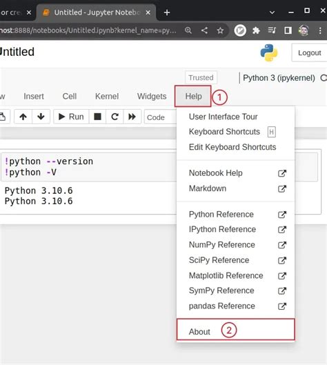Viewport: 327px width, 365px height.
Task: Open the Chrome profile avatar
Action: (x=304, y=30)
